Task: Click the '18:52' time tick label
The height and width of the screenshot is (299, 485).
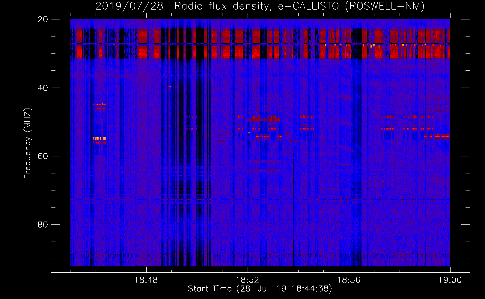Action: pos(247,280)
